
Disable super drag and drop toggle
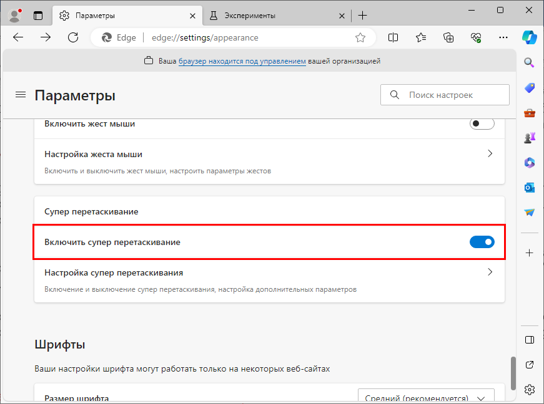(482, 242)
